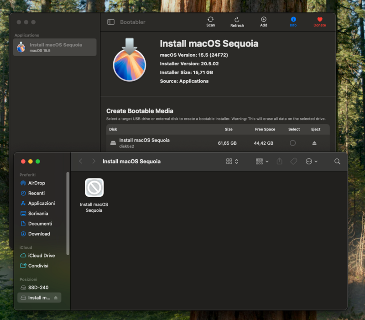Viewport: 365px width, 320px height.
Task: Select the disk5s2 target radio circle
Action: click(293, 142)
